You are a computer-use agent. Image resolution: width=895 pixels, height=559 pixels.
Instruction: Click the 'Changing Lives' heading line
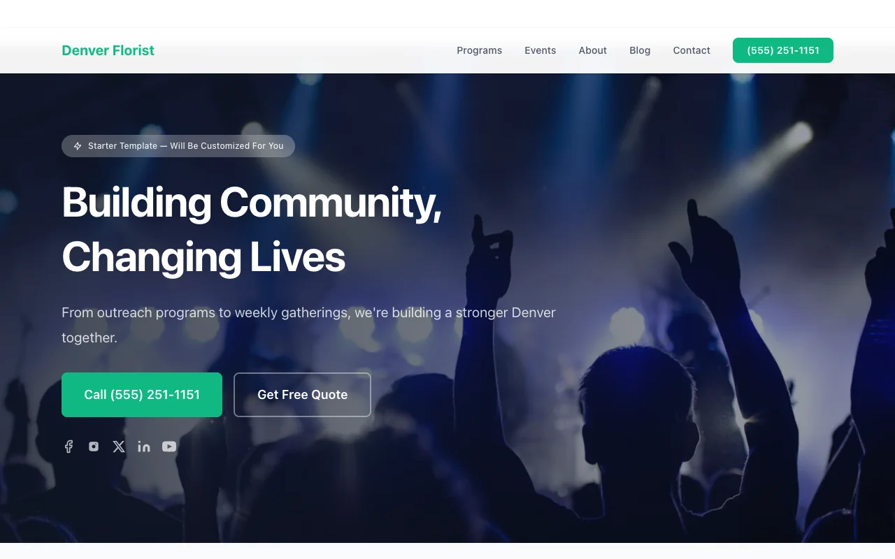(x=203, y=256)
